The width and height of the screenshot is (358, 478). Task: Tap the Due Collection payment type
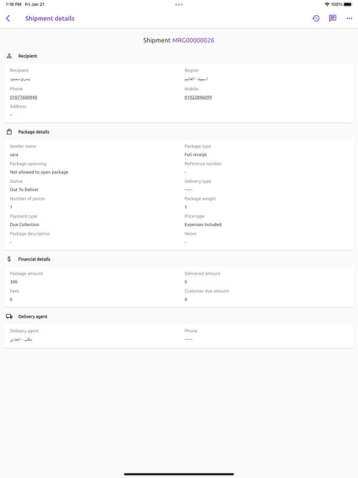tap(25, 225)
